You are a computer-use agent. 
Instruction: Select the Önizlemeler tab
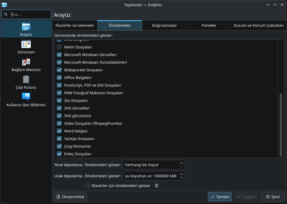pos(120,25)
